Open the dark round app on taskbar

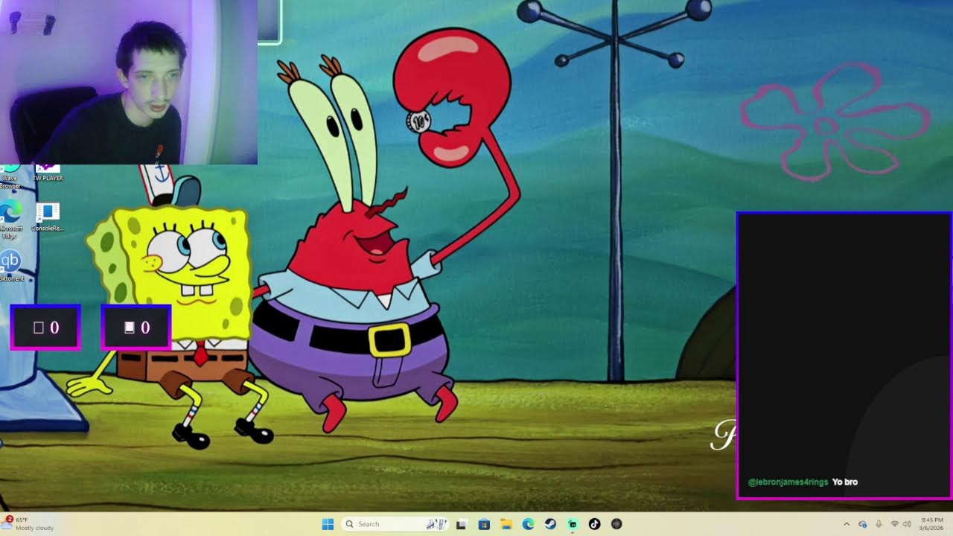click(x=616, y=524)
